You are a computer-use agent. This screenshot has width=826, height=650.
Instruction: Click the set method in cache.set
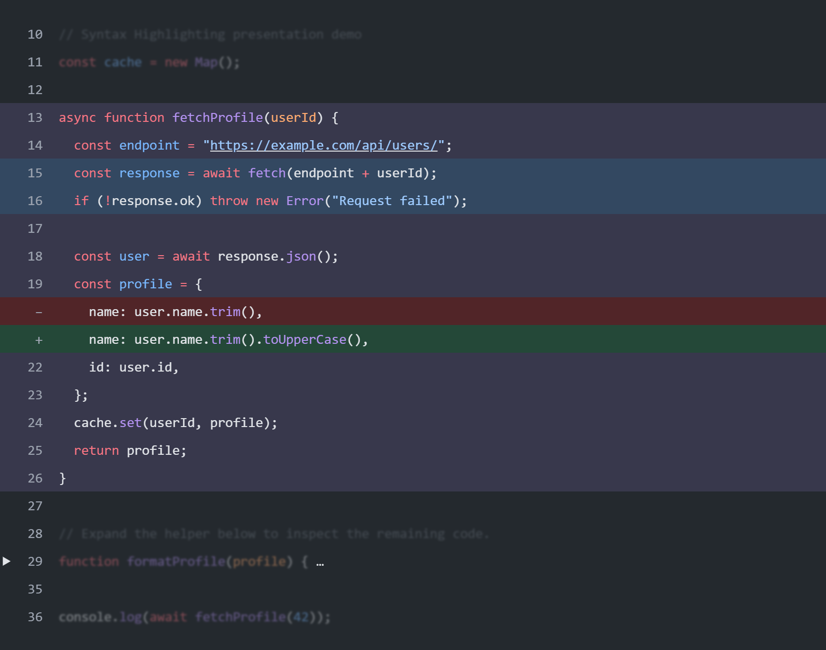point(130,423)
